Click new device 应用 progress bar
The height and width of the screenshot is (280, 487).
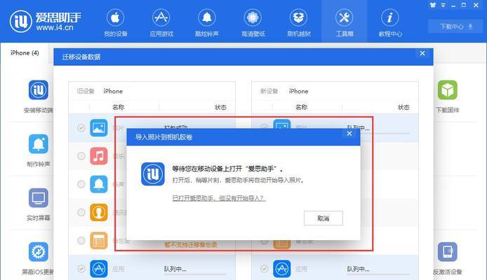pyautogui.click(x=378, y=274)
